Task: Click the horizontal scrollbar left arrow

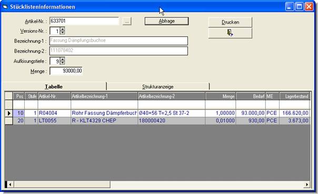Action: [10, 185]
